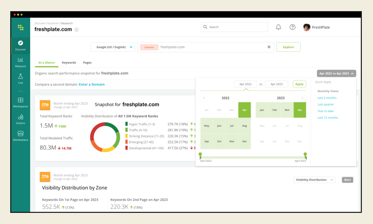
Task: Select Sep in the 2022 calendar
Action: click(207, 141)
